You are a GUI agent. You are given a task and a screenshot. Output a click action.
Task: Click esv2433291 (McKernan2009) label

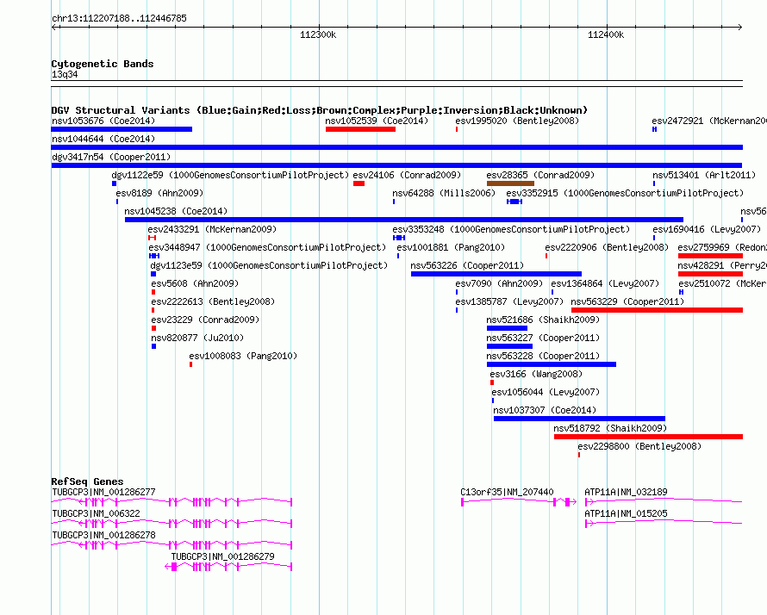[212, 229]
